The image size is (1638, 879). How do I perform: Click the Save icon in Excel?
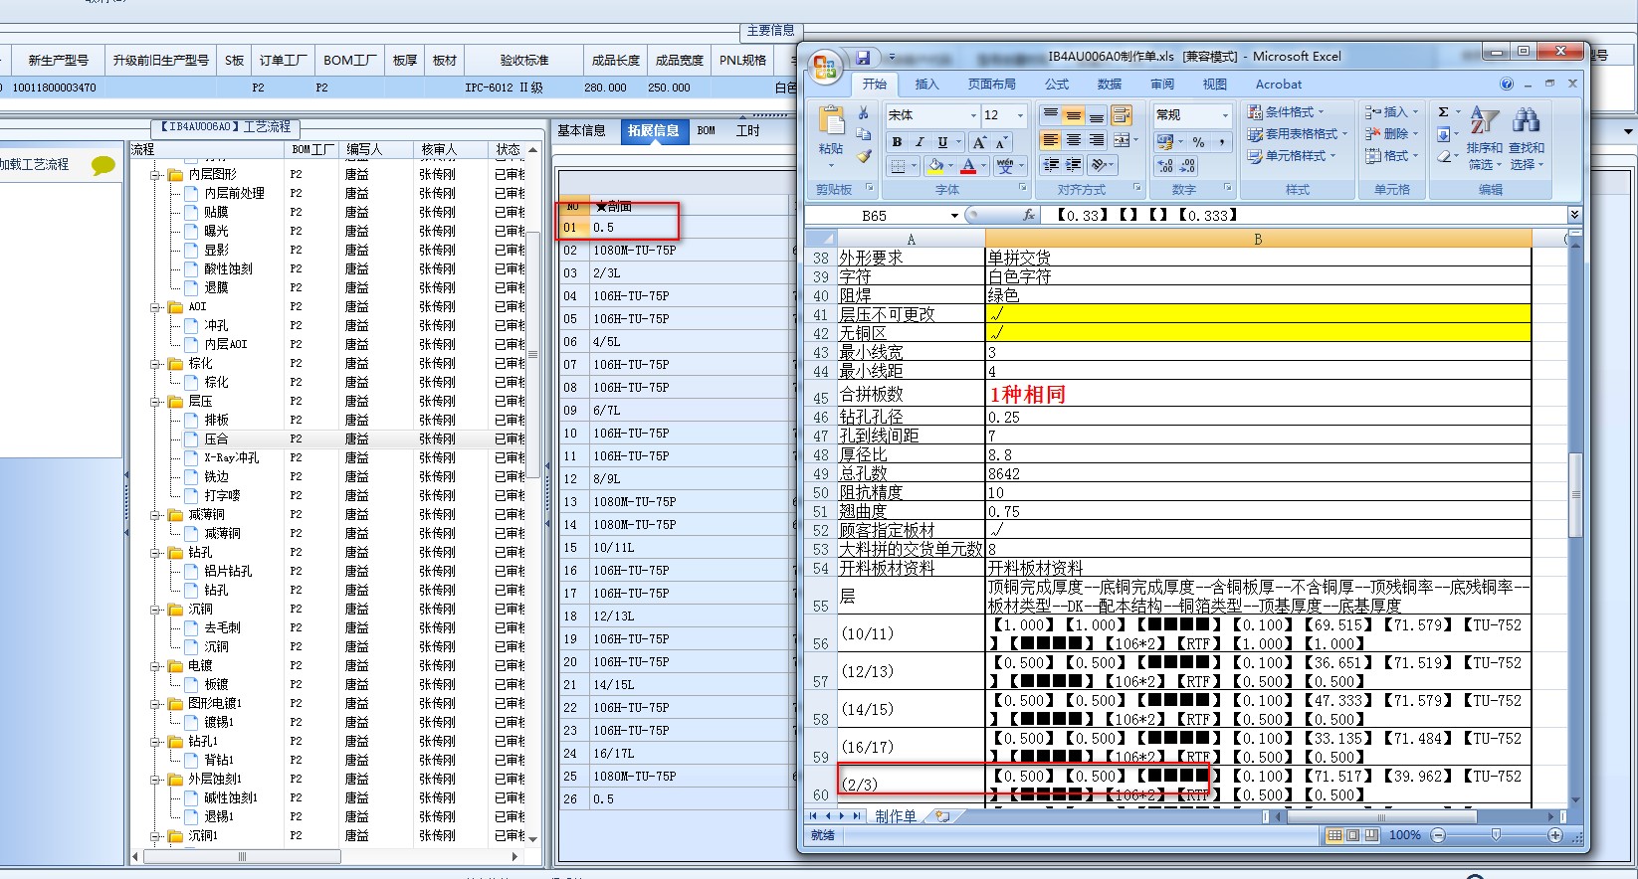tap(864, 58)
